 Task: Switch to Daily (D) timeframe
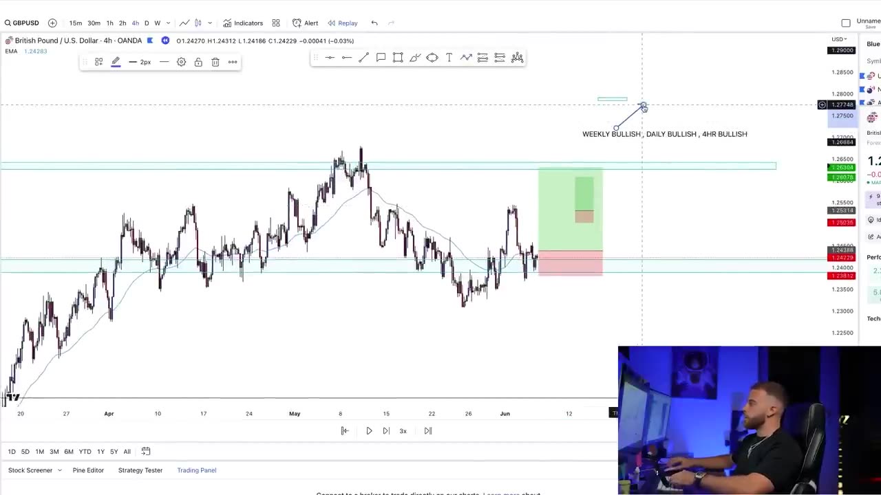147,23
